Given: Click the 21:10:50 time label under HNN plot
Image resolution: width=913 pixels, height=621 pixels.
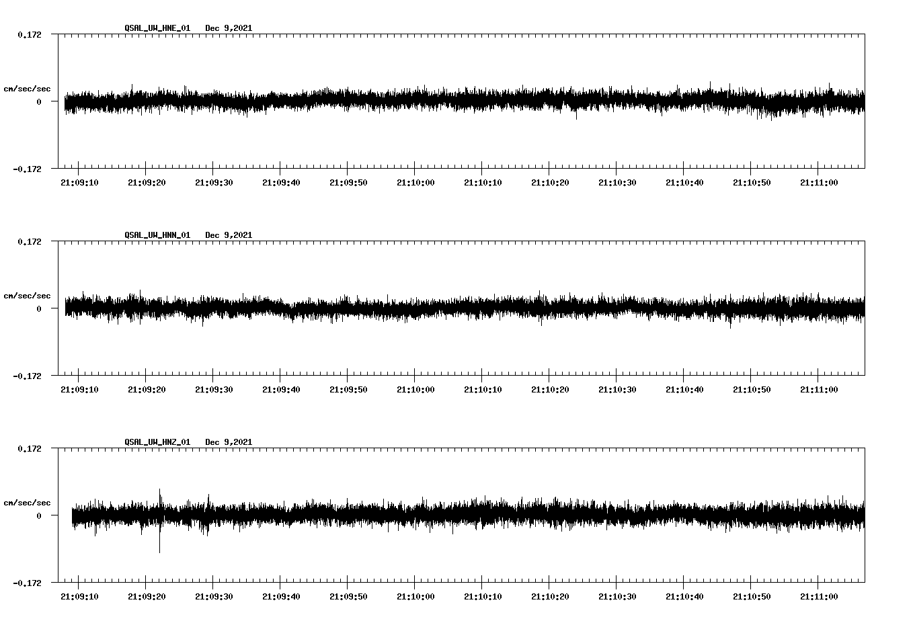Looking at the screenshot, I should (x=752, y=390).
